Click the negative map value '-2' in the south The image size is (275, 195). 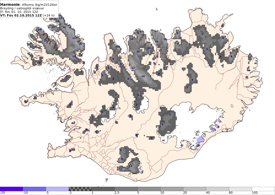coord(142,172)
